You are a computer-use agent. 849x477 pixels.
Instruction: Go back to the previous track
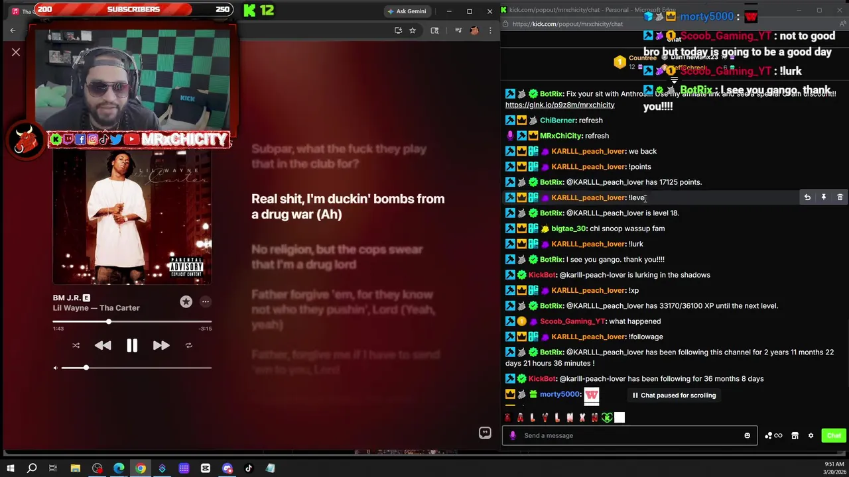(x=103, y=345)
